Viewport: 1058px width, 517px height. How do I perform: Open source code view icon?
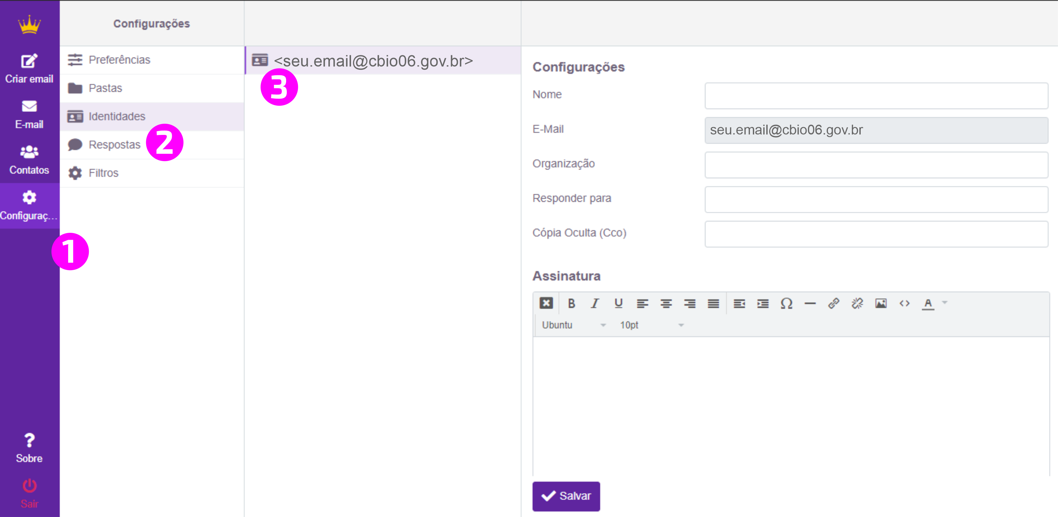click(x=904, y=303)
